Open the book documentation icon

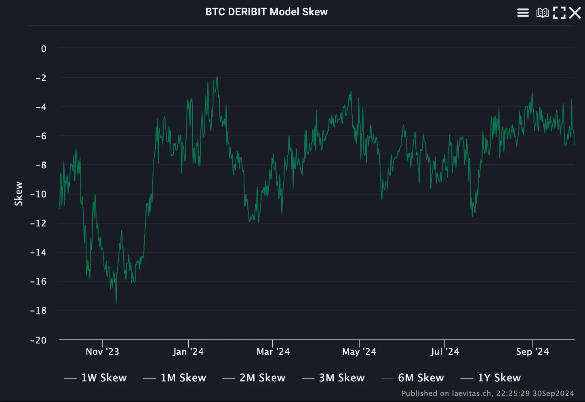542,13
